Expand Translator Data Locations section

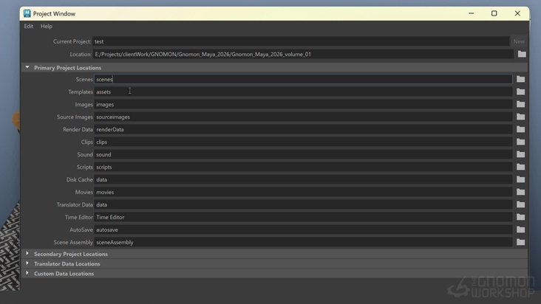[27, 263]
